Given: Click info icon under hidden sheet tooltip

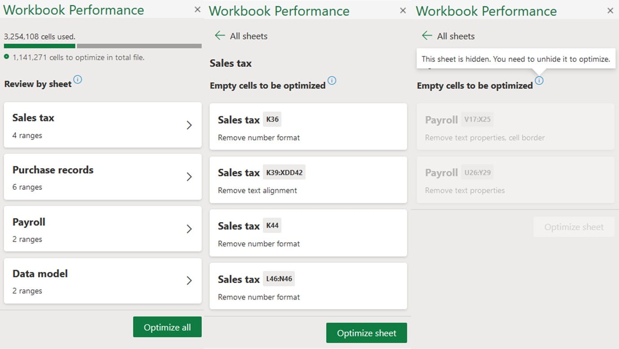Looking at the screenshot, I should pos(539,81).
